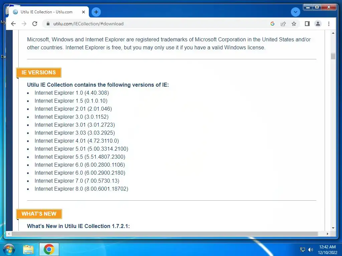
Task: Click the vertical scrollbar down arrow
Action: click(x=333, y=228)
